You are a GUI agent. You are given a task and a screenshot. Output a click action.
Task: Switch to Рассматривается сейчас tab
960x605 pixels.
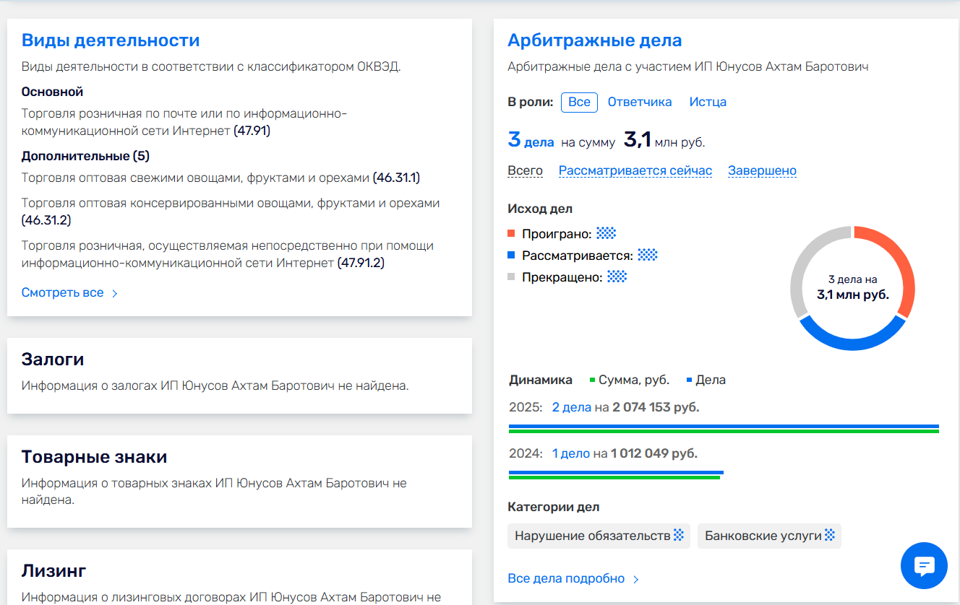pyautogui.click(x=635, y=170)
